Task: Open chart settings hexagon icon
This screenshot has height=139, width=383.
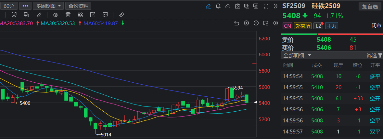Action: tap(276, 23)
